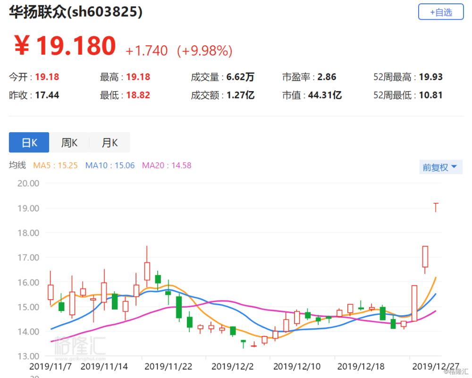Image resolution: width=472 pixels, height=378 pixels.
Task: Click the 2019/11/22 date axis label
Action: pyautogui.click(x=169, y=366)
